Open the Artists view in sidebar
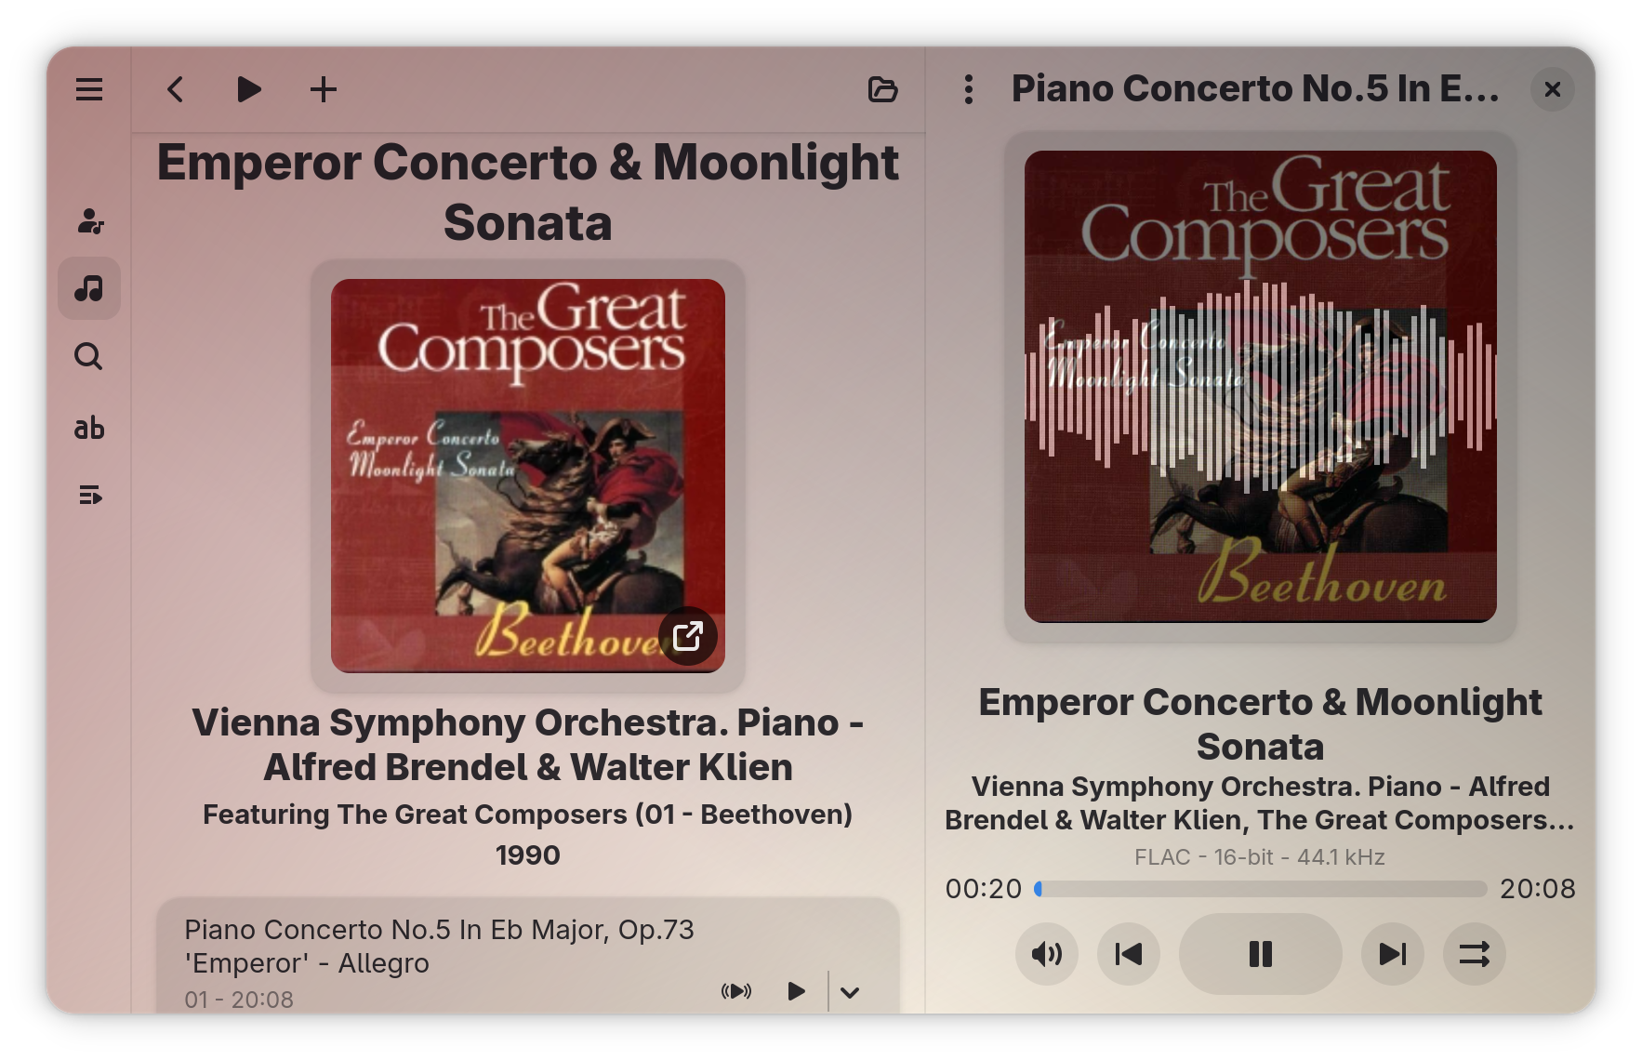Screen dimensions: 1642x1060 click(x=88, y=222)
